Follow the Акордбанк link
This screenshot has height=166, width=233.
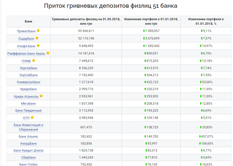pos(28,144)
